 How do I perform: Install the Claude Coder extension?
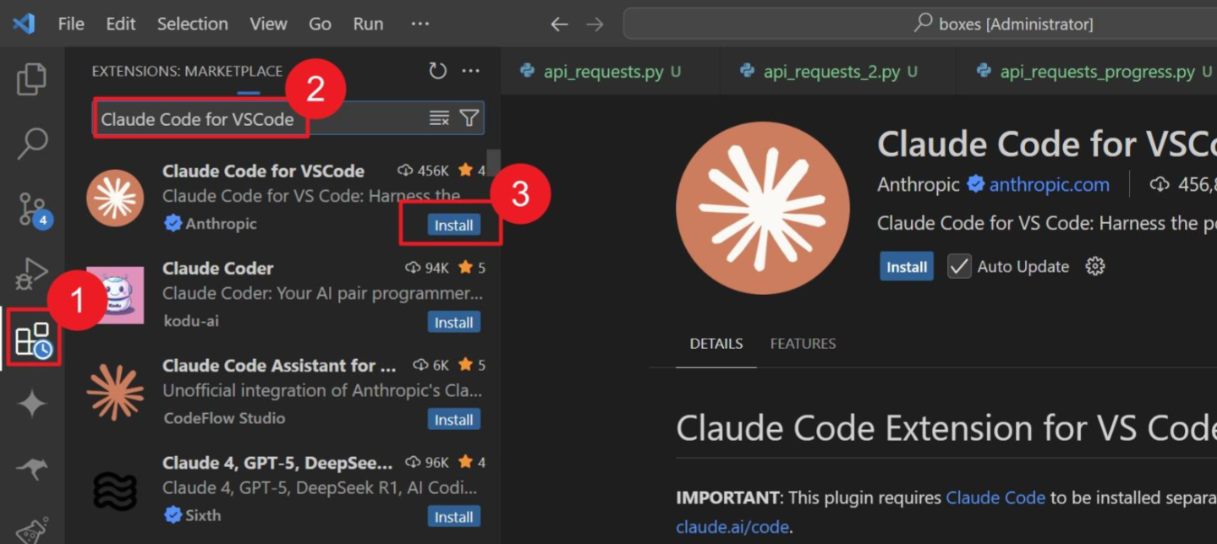tap(454, 323)
